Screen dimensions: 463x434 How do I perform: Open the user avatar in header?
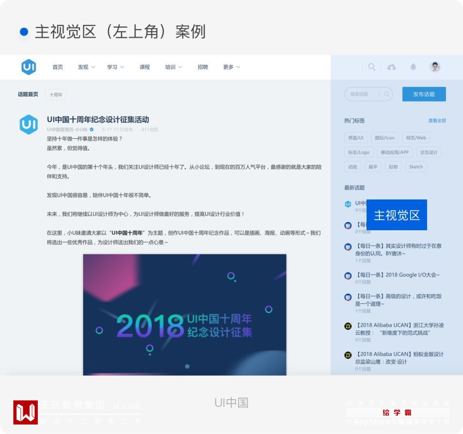click(x=435, y=67)
